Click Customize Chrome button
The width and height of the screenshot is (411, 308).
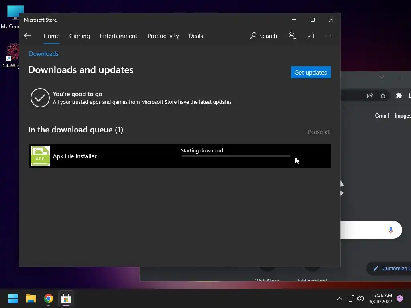point(389,268)
